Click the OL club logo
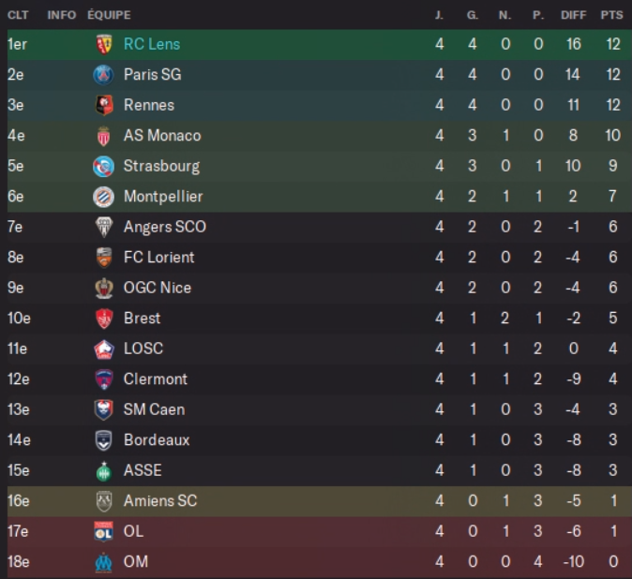Viewport: 632px width, 579px height. pos(103,531)
